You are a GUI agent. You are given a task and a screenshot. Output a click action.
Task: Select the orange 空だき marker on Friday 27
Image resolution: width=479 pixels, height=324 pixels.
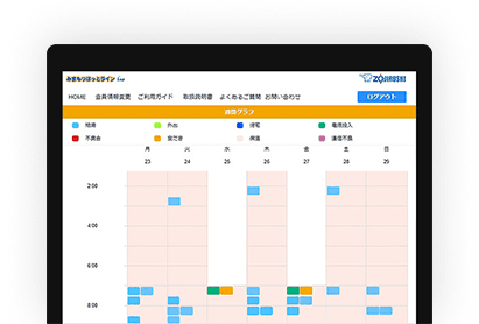click(306, 290)
